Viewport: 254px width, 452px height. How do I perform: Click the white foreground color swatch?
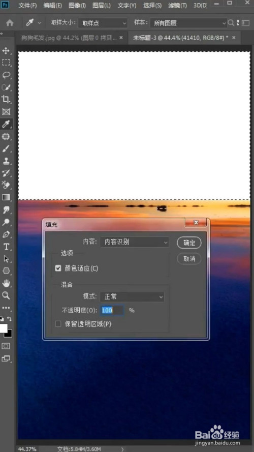click(x=3, y=328)
